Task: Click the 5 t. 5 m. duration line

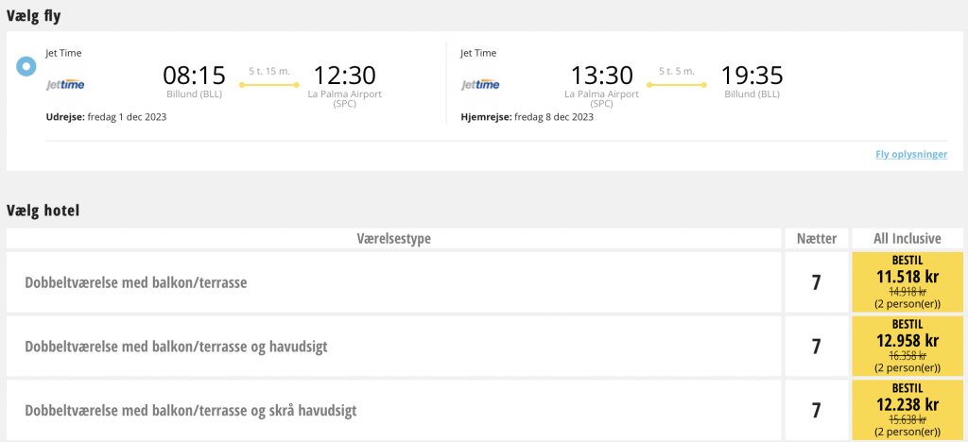Action: coord(677,85)
